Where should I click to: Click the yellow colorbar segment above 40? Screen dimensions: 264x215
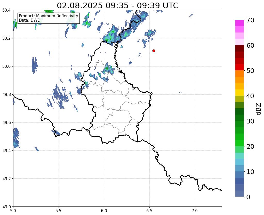tap(239, 93)
